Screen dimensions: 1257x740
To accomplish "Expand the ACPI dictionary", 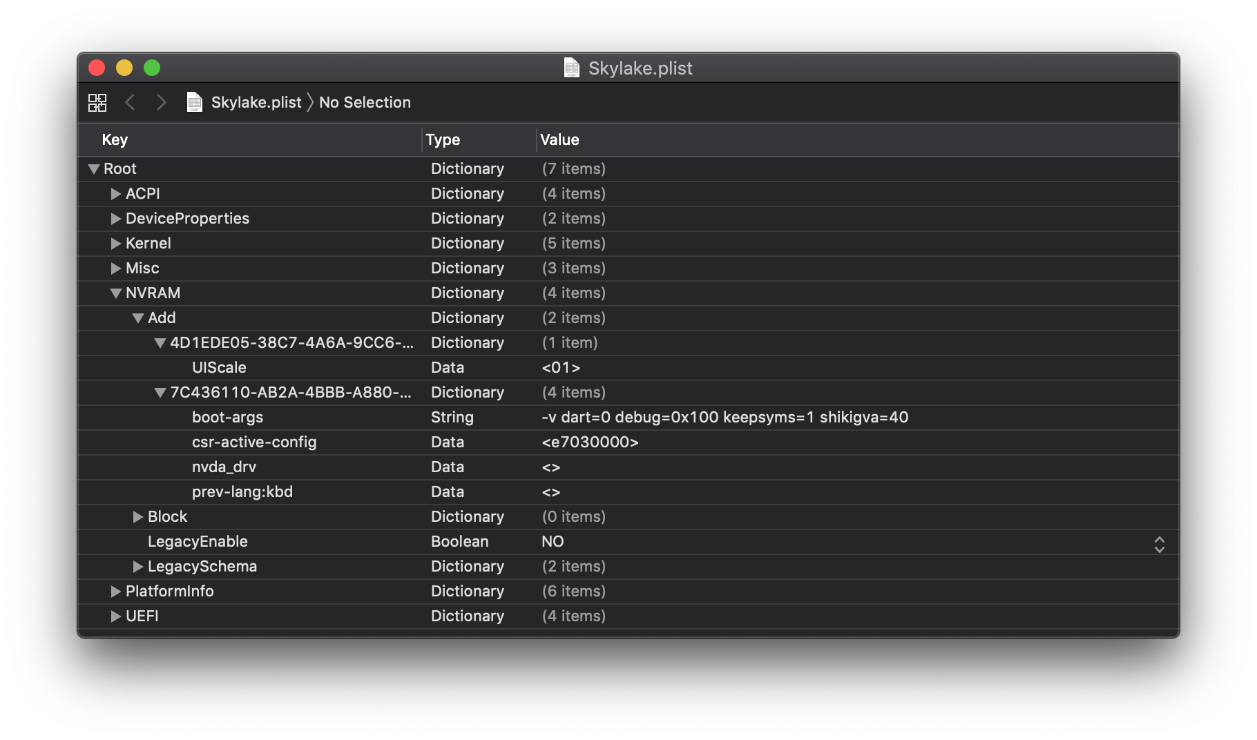I will pyautogui.click(x=116, y=194).
